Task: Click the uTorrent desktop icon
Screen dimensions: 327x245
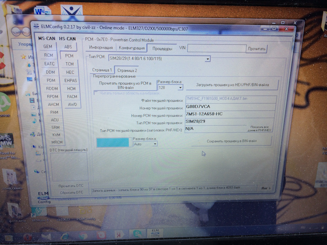Action: pos(5,104)
